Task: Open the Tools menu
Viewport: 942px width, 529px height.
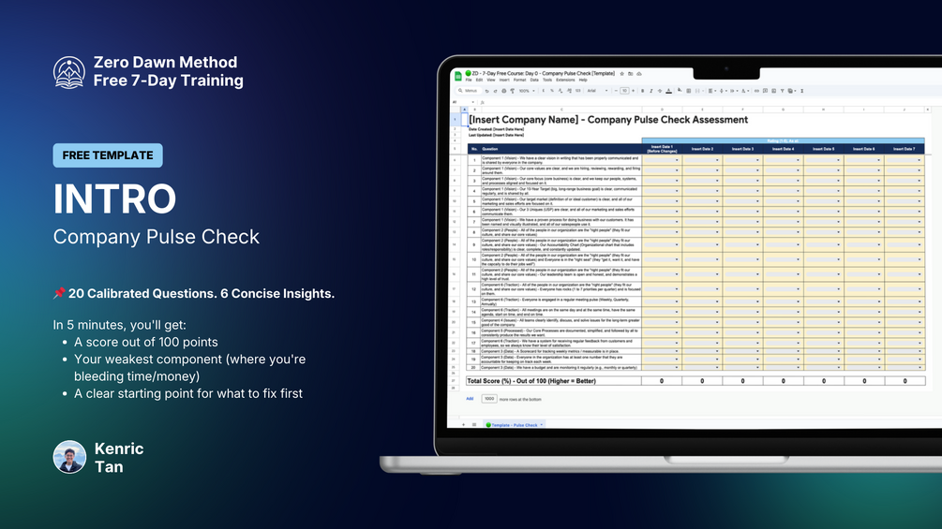Action: 547,80
